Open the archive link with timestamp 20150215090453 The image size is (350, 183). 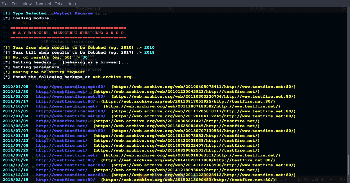pos(188,180)
